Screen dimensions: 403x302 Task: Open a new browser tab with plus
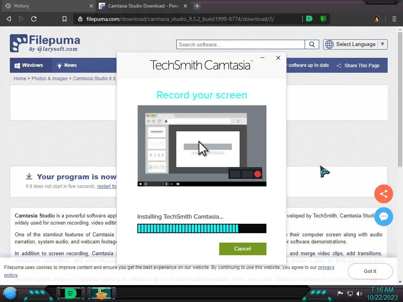[197, 6]
